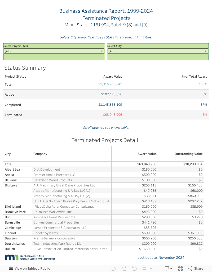Select the Completed status row
The width and height of the screenshot is (212, 272).
[x=13, y=105]
